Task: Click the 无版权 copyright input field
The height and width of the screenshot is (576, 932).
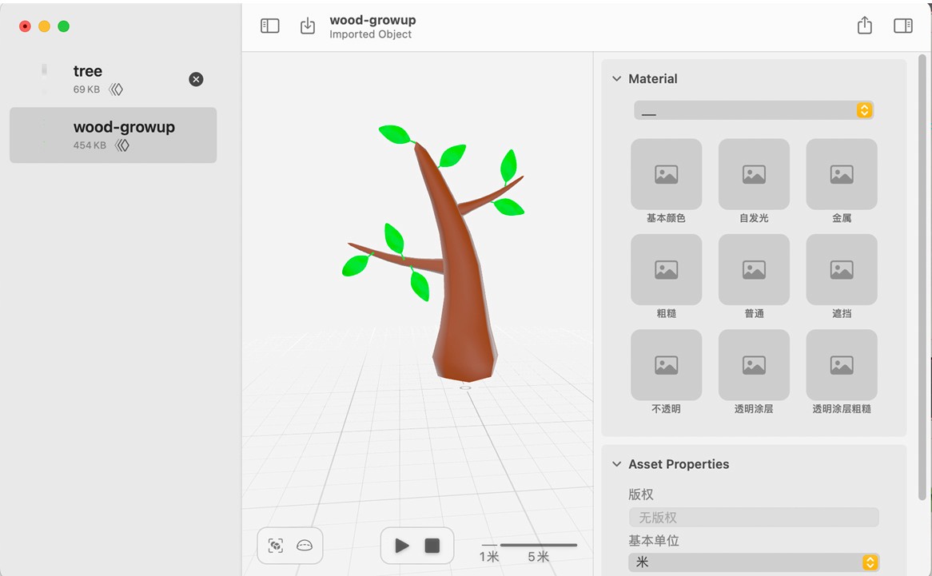Action: (x=754, y=517)
